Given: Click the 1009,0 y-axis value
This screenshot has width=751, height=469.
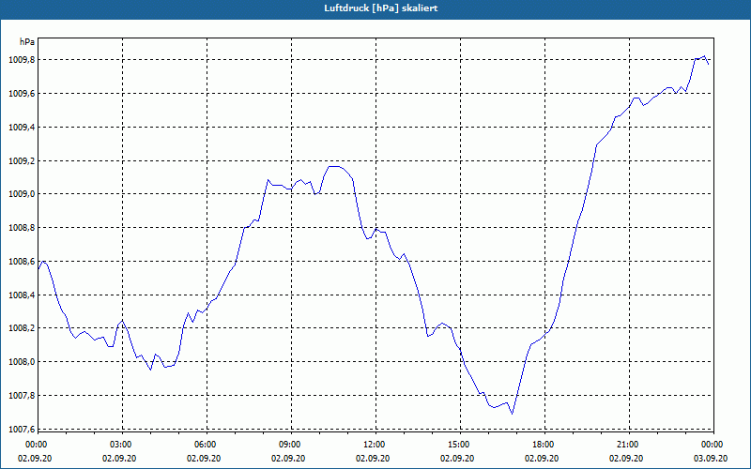Looking at the screenshot, I should pyautogui.click(x=22, y=194).
